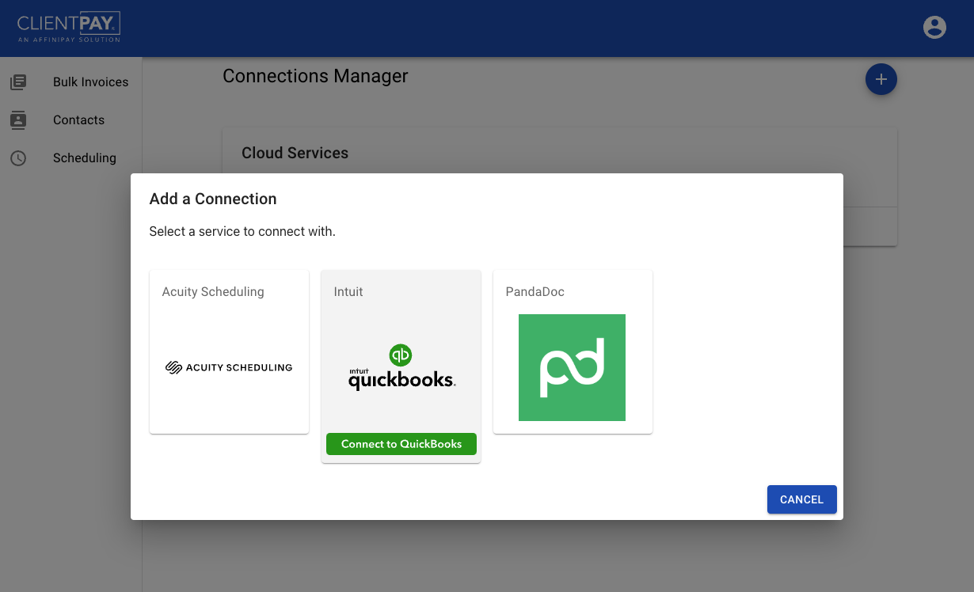Image resolution: width=974 pixels, height=592 pixels.
Task: Open the user account profile icon
Action: pos(934,27)
